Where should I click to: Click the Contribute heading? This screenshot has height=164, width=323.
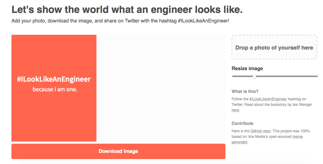pos(242,123)
